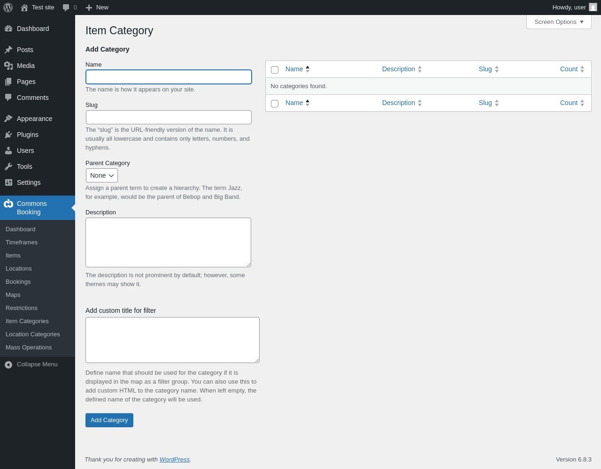
Task: Click the Test site home icon
Action: click(x=24, y=8)
